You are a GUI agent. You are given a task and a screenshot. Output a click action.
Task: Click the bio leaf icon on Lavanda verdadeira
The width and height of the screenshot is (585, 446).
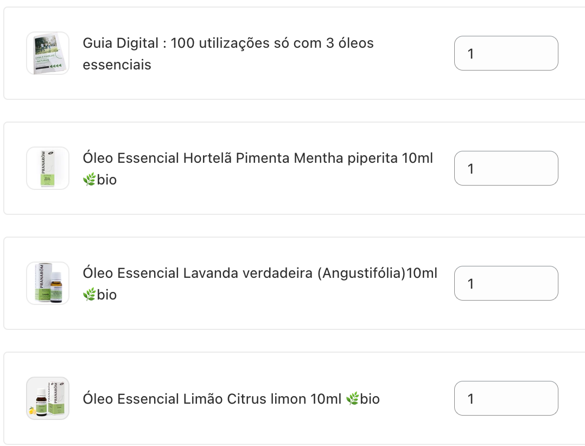88,295
